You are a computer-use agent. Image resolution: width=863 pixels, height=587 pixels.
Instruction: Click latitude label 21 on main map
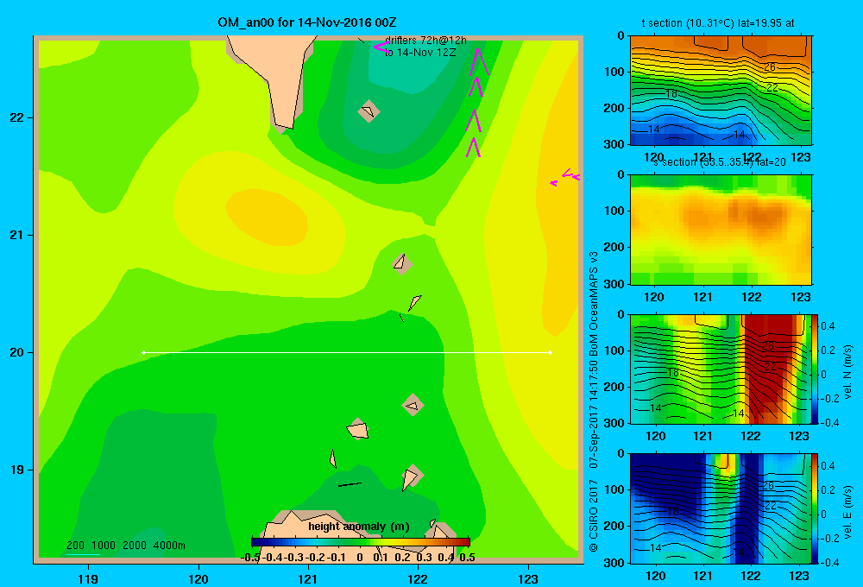coord(17,235)
